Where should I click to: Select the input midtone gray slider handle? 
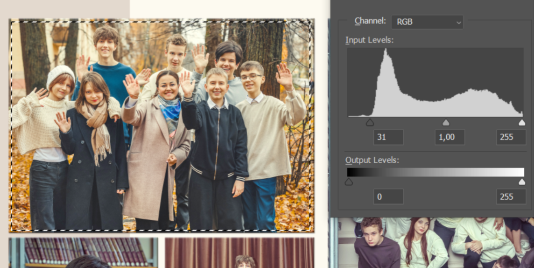(446, 122)
